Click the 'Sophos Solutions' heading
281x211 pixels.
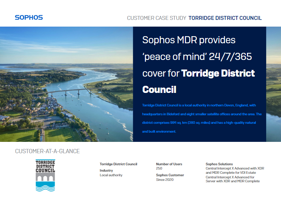coord(219,164)
